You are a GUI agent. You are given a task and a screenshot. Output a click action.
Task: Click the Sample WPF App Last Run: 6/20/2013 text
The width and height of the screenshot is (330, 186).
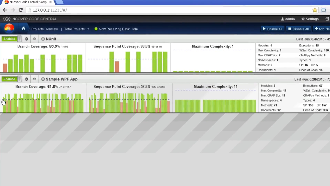312,79
